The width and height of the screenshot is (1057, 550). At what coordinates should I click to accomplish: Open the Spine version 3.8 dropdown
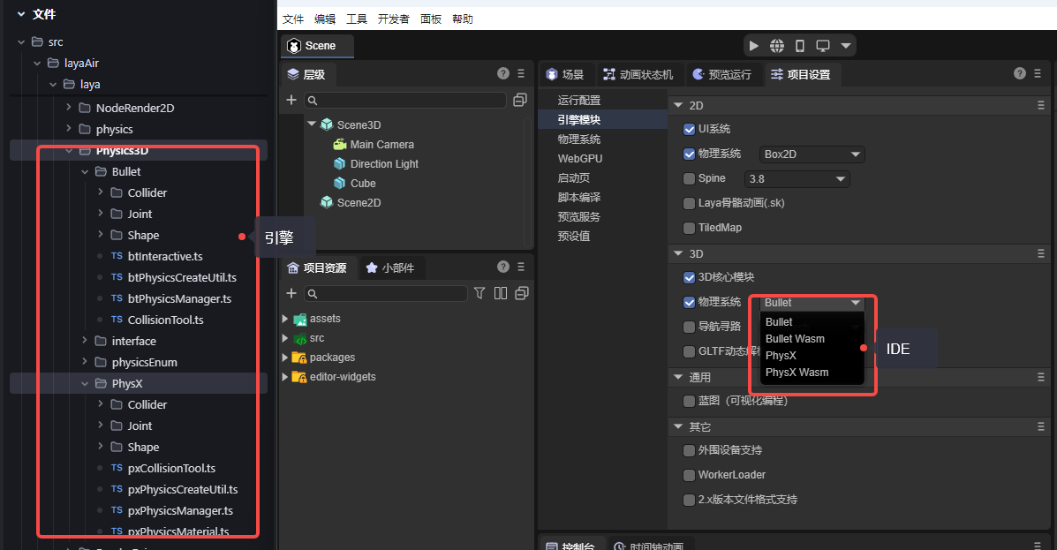(797, 179)
